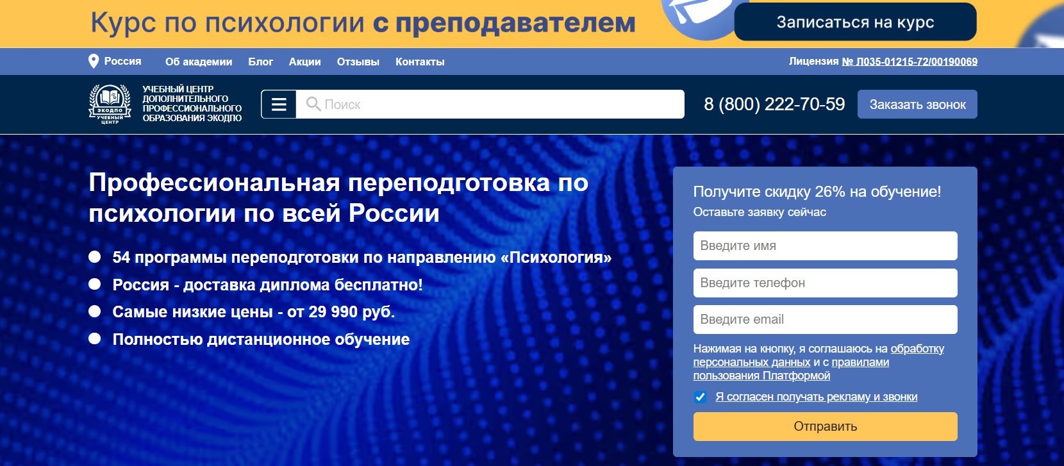The width and height of the screenshot is (1064, 466).
Task: Click the ЭКОДПО academy logo emblem
Action: [110, 104]
